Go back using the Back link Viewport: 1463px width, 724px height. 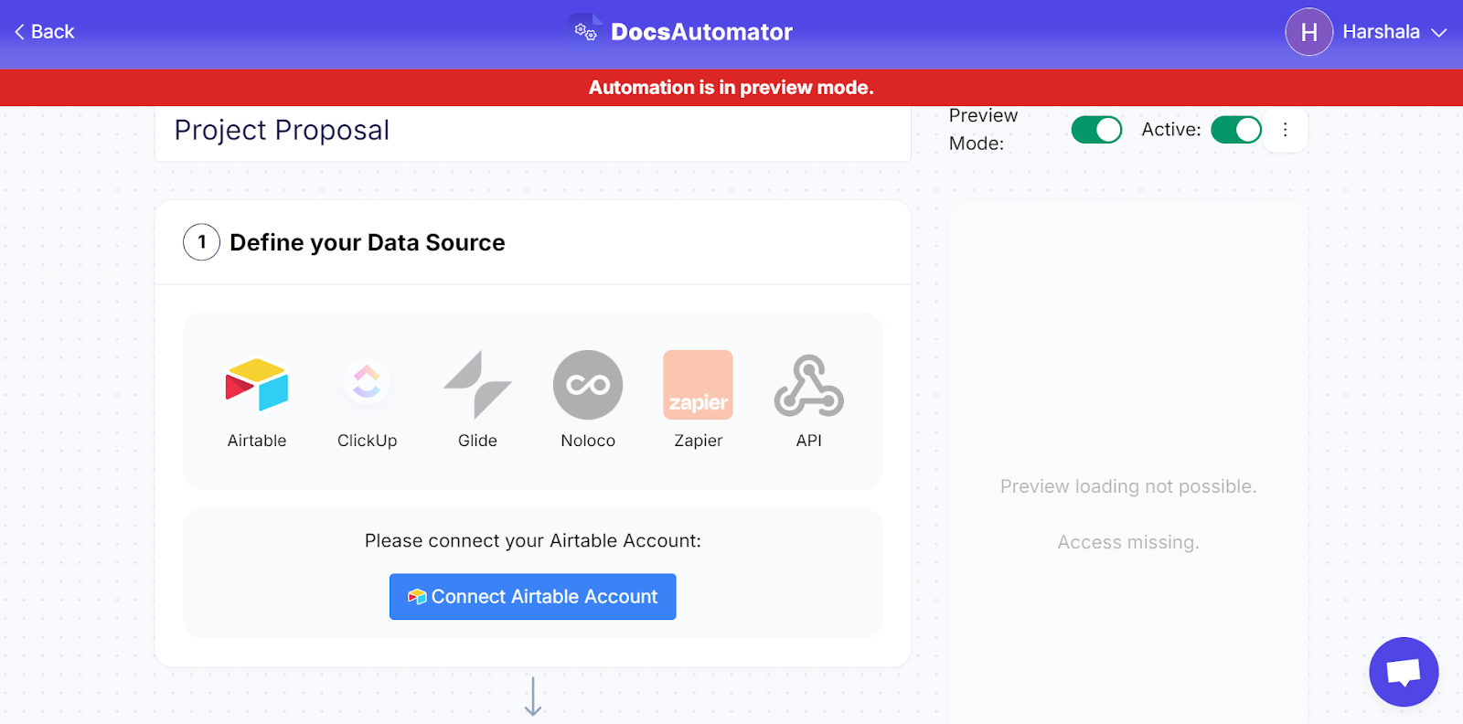pos(44,32)
